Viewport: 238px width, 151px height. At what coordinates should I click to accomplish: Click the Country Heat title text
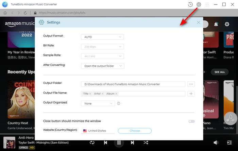[x=18, y=123]
